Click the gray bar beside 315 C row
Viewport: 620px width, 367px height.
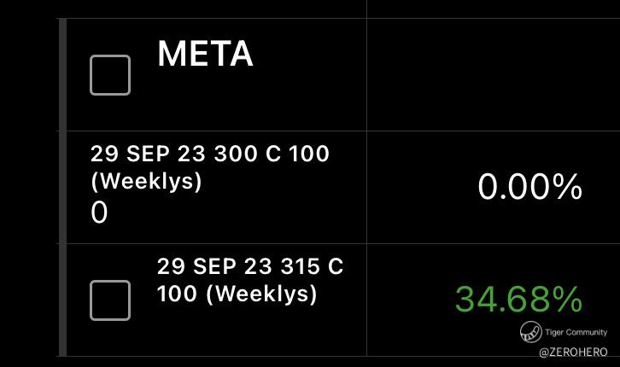pyautogui.click(x=61, y=299)
